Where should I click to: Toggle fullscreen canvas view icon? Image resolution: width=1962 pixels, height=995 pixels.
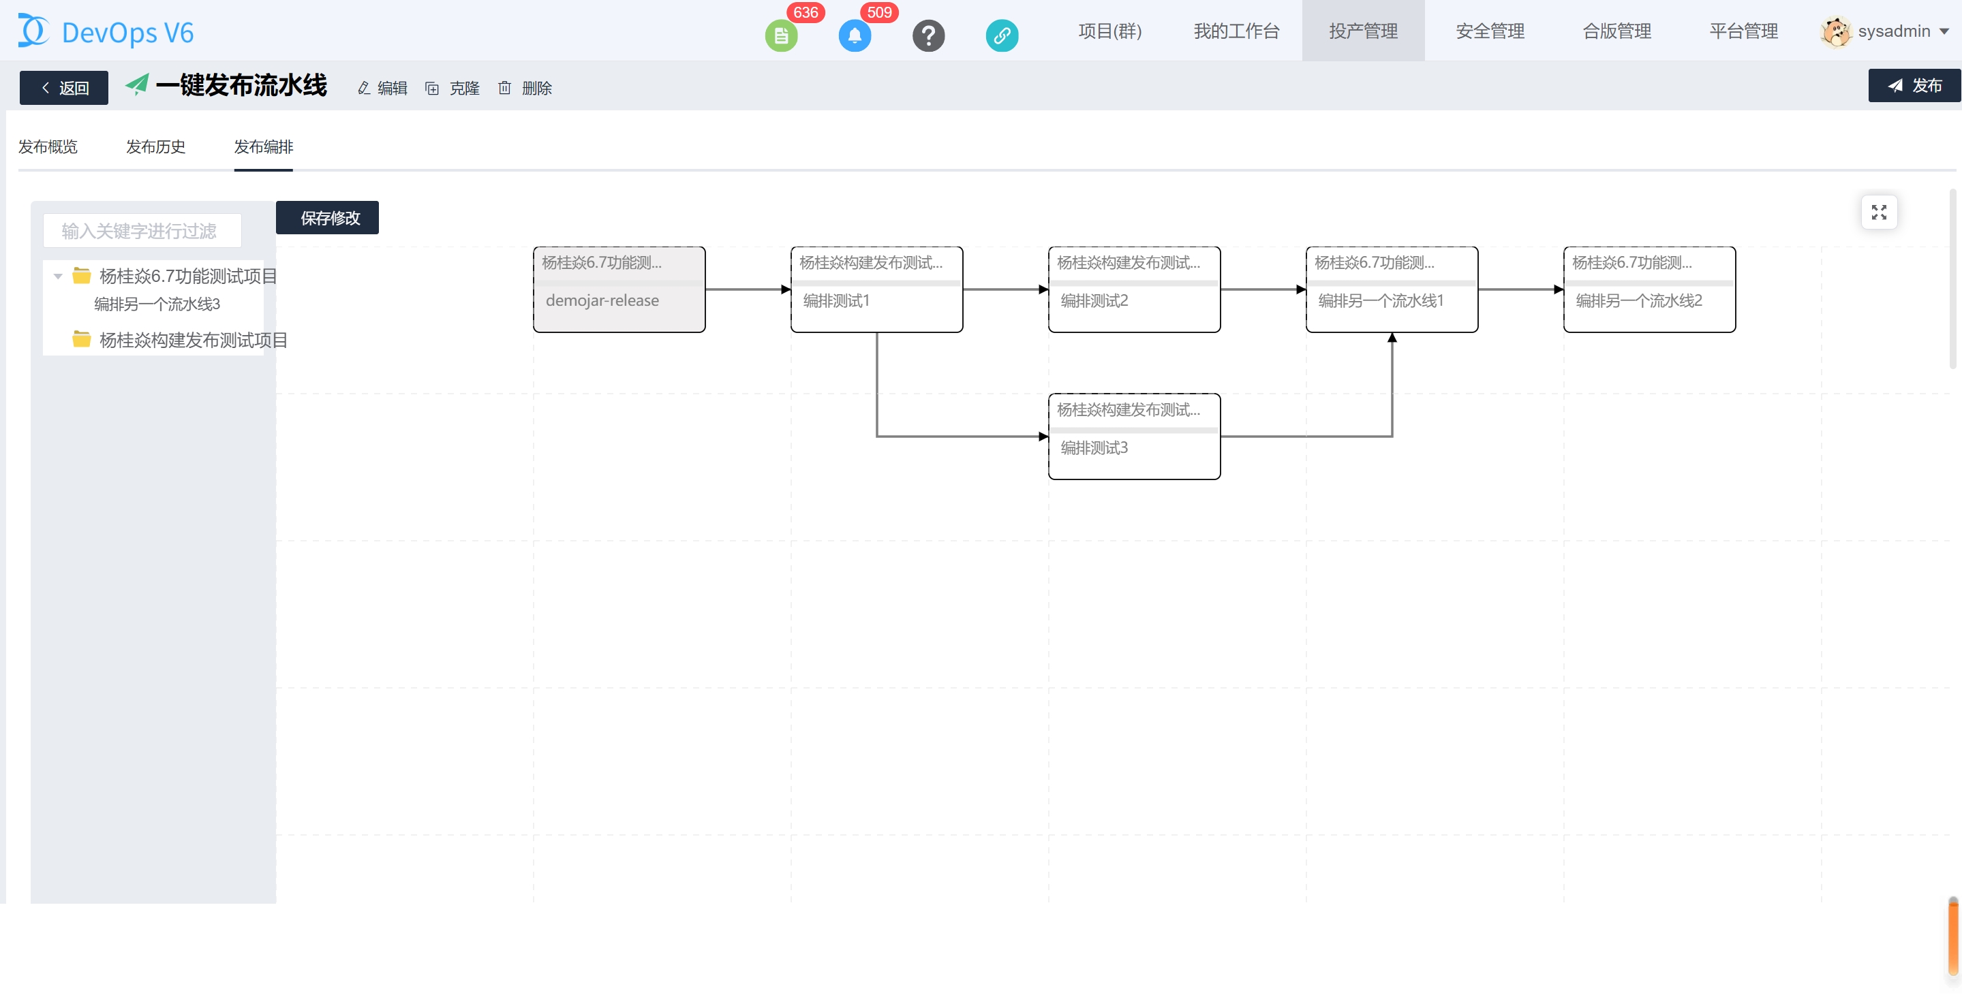[x=1878, y=212]
